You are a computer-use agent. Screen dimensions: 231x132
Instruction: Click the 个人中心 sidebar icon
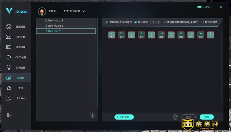click(x=16, y=98)
